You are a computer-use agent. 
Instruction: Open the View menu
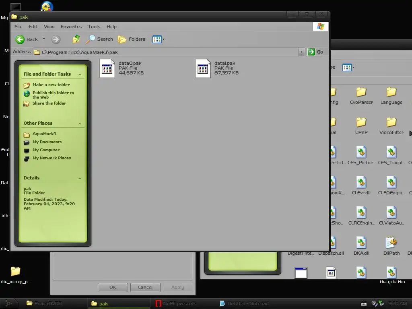[49, 27]
